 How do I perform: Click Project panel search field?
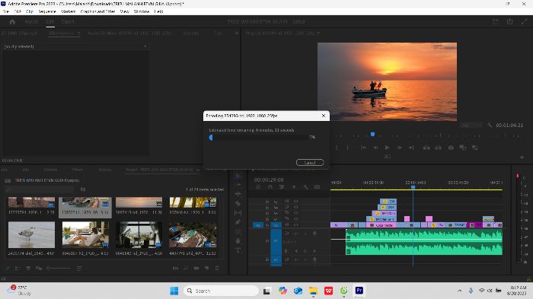point(40,189)
